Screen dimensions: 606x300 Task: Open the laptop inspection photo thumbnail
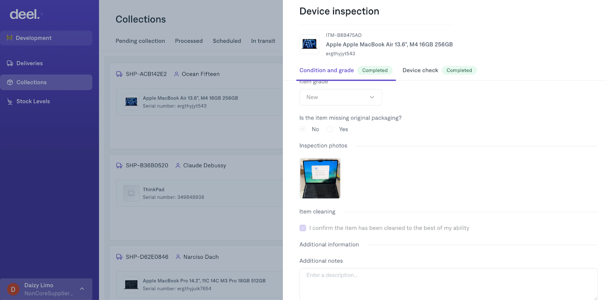(x=320, y=179)
